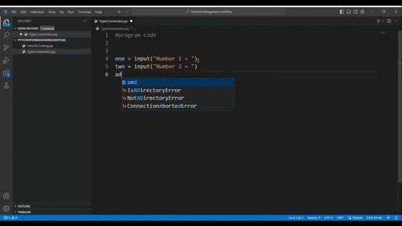This screenshot has width=402, height=226.
Task: Open the Run and Debug view
Action: (x=6, y=60)
